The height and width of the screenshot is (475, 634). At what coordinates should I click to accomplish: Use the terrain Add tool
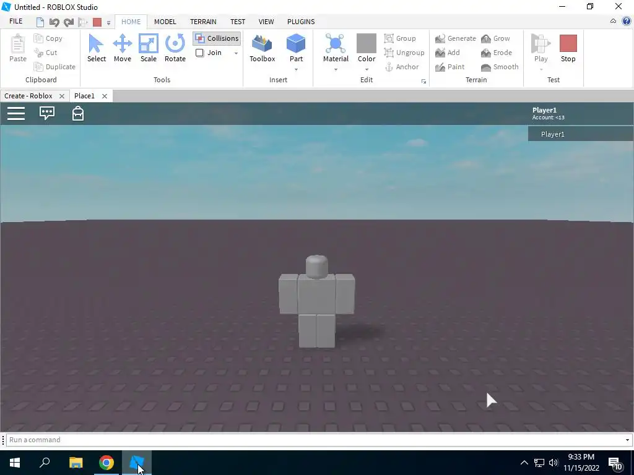click(447, 53)
